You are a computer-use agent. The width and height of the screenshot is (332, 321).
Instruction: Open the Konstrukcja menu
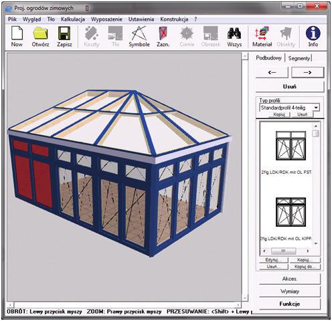click(x=174, y=19)
